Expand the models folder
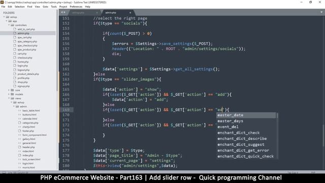 tap(9, 94)
